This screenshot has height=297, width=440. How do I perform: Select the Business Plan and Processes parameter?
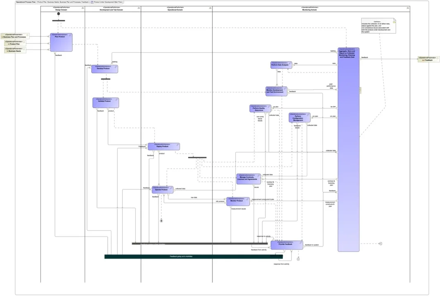coord(15,36)
